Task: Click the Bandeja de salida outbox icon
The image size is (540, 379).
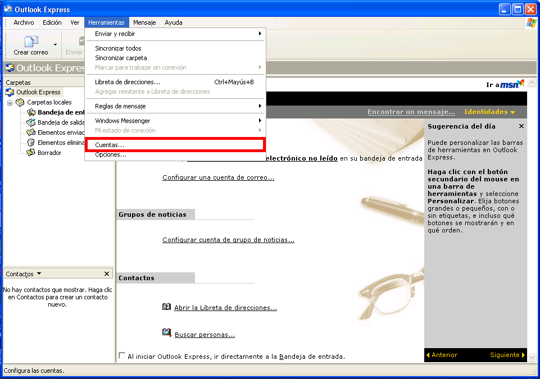Action: [31, 122]
